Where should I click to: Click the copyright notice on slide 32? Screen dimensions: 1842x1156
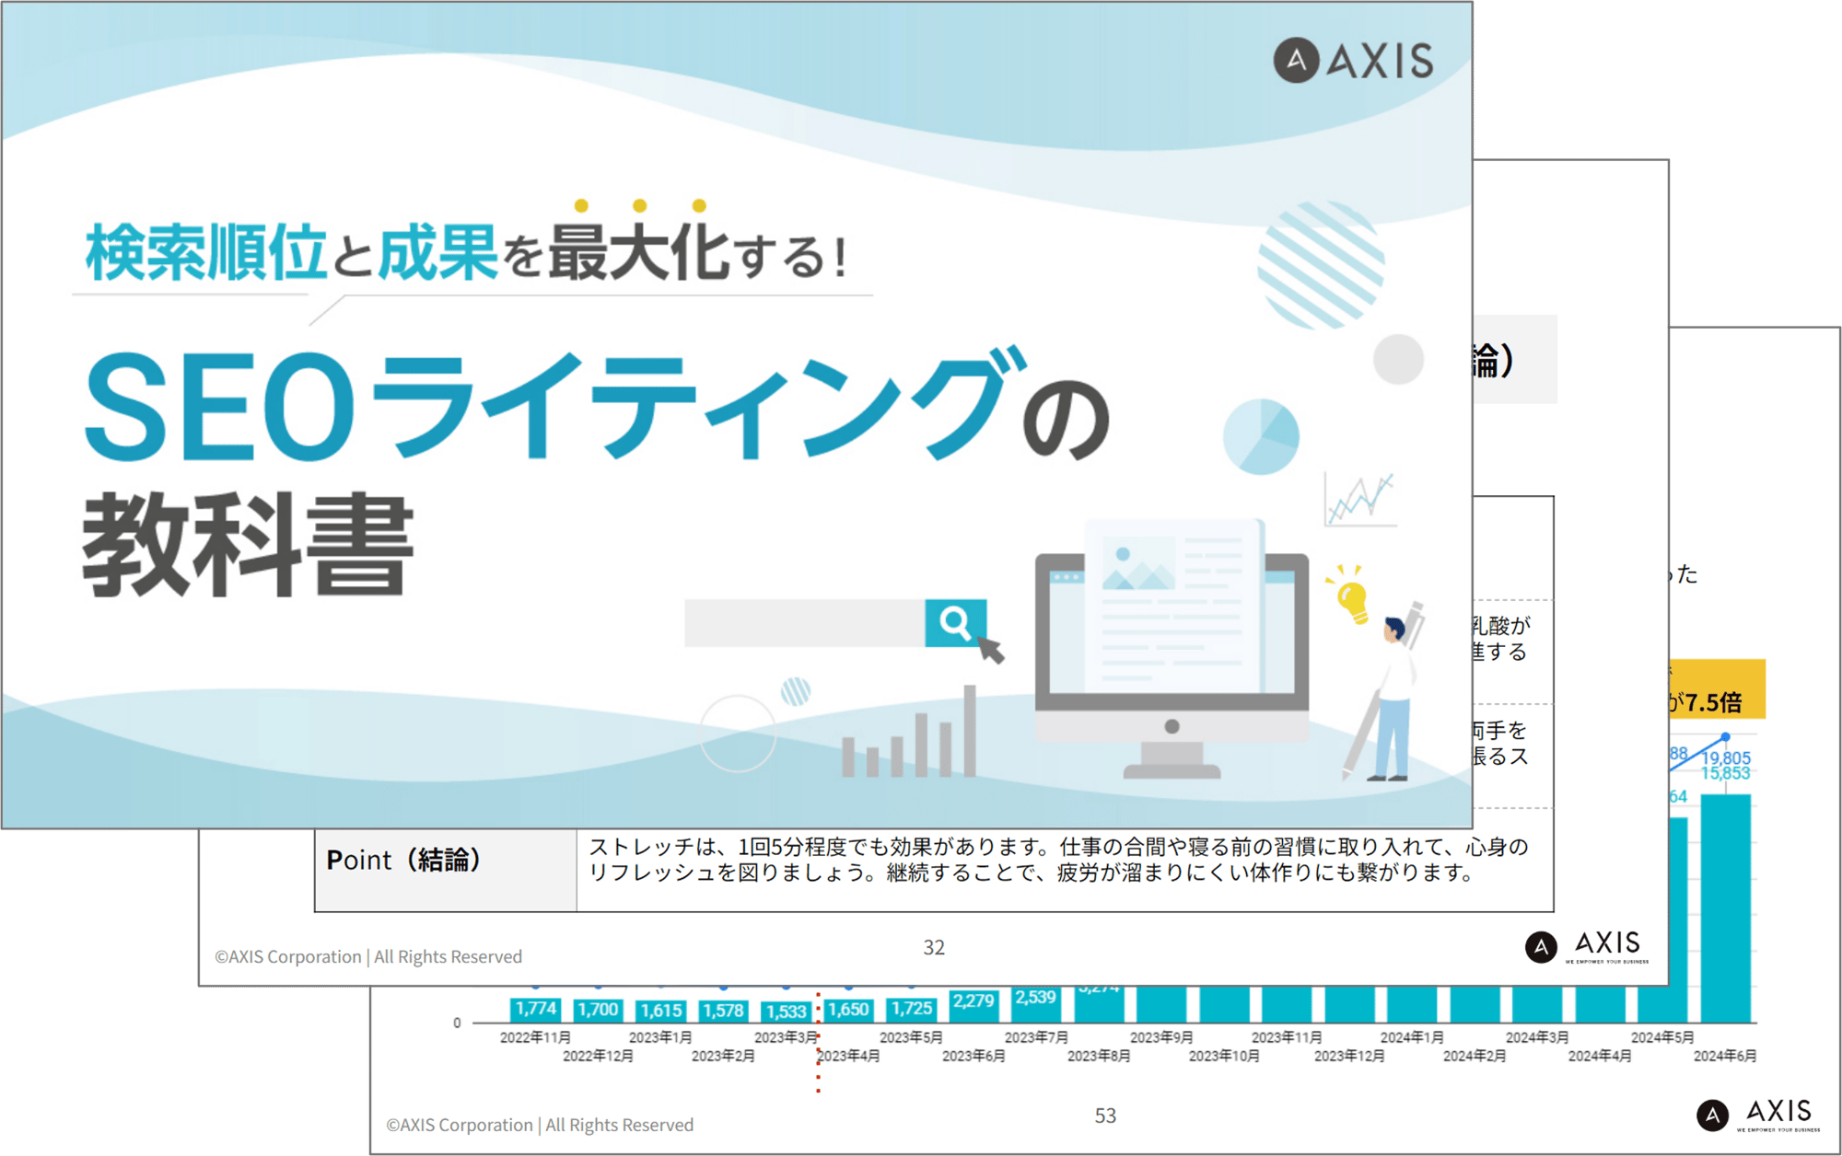[x=368, y=956]
